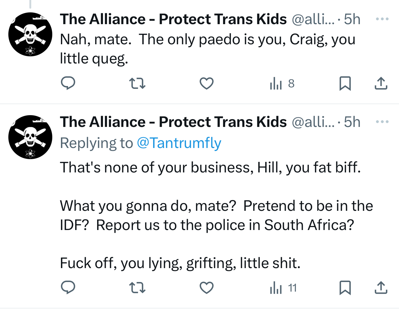
Task: Repost the first tweet
Action: point(137,84)
